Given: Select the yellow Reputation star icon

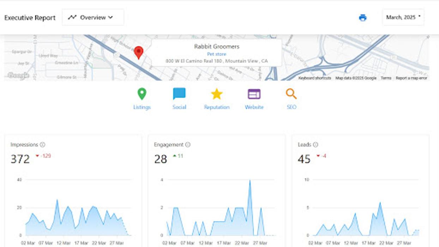Looking at the screenshot, I should tap(217, 94).
